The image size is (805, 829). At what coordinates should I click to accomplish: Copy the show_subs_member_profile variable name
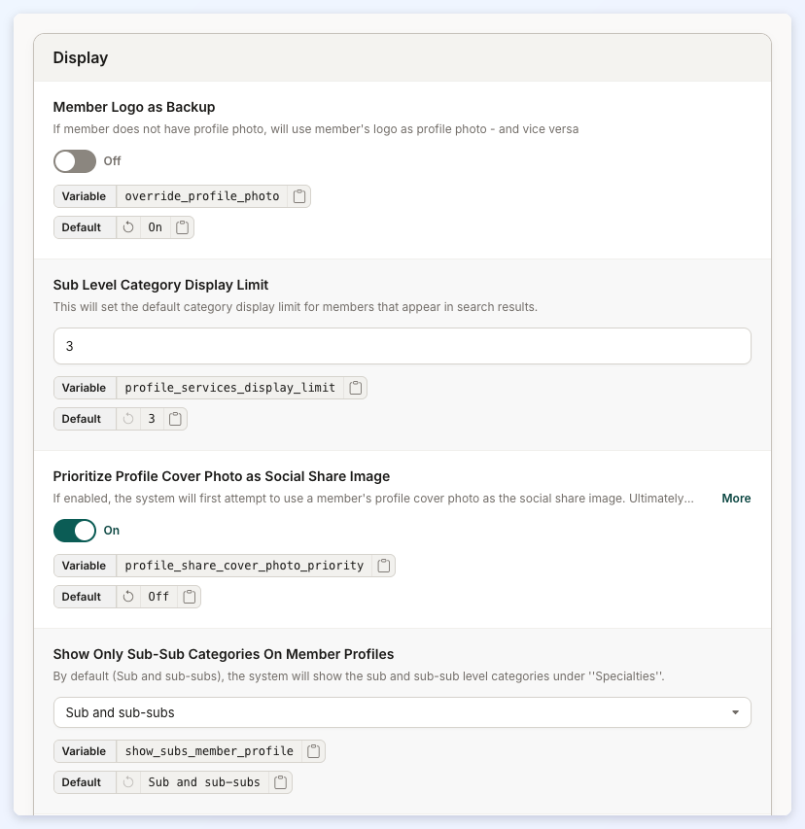click(x=314, y=751)
